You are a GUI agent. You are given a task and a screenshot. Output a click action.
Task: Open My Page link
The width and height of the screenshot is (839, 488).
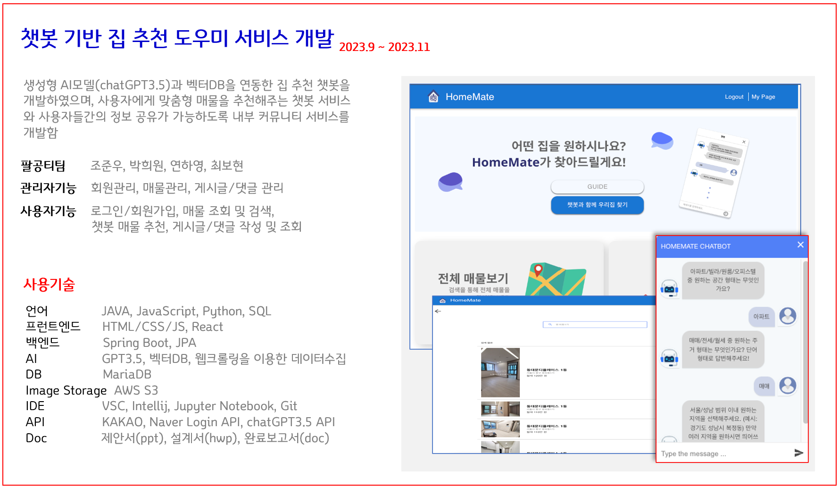[x=763, y=97]
